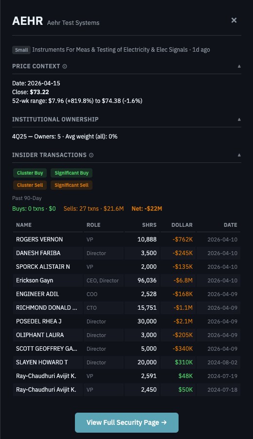
Task: Click the -$2.1M dollar value
Action: [183, 321]
